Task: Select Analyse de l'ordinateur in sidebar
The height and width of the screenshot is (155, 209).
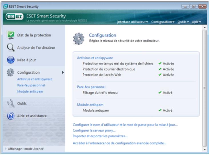Action: point(36,47)
